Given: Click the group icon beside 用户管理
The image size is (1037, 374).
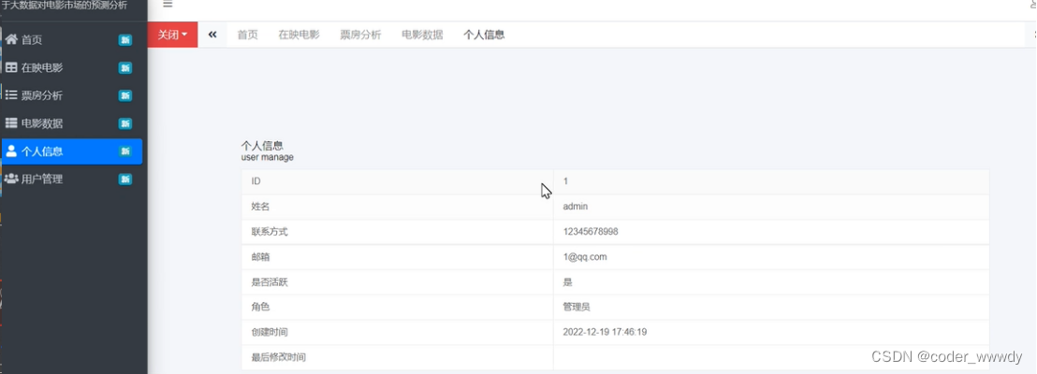Looking at the screenshot, I should point(11,179).
